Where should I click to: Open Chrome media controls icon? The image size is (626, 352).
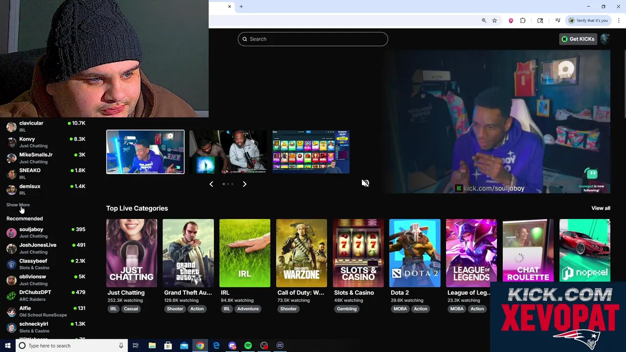(x=558, y=21)
